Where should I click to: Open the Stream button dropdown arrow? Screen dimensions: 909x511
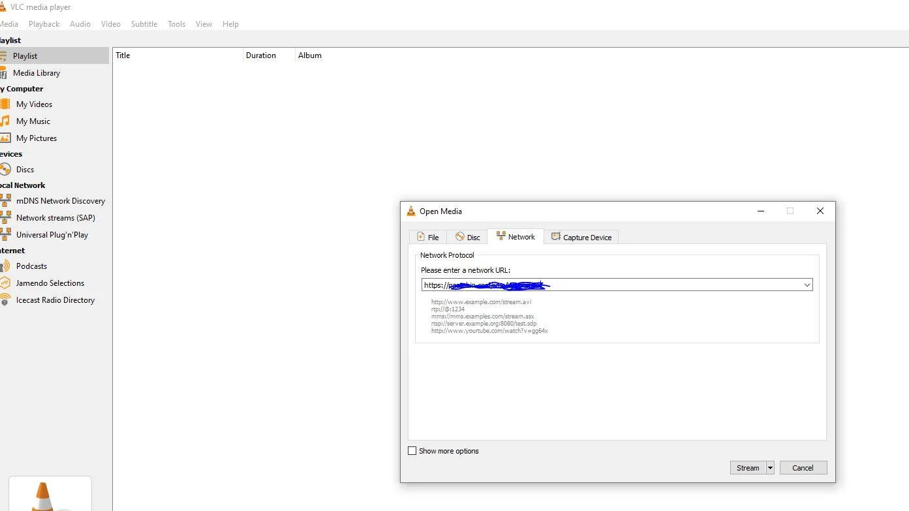coord(770,468)
